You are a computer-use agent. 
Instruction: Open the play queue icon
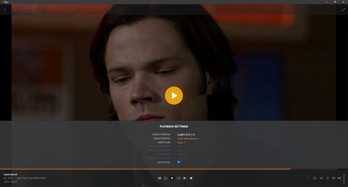click(x=334, y=178)
